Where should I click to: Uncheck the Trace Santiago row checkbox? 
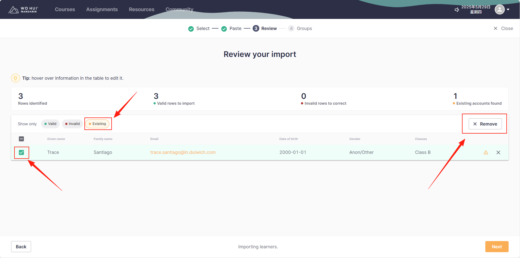tap(21, 152)
